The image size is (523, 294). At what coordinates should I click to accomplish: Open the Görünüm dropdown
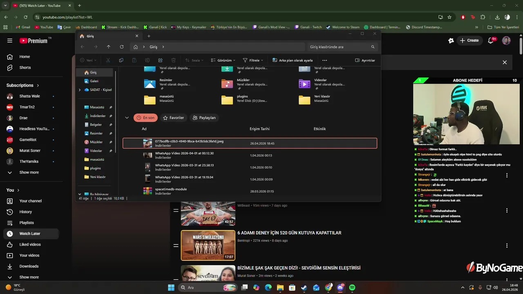(223, 60)
